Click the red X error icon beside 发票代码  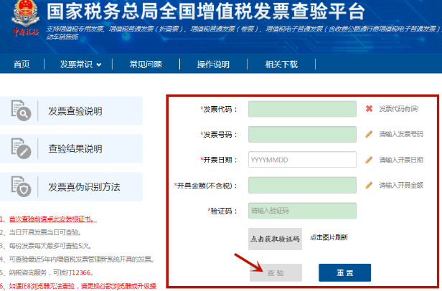(x=369, y=109)
